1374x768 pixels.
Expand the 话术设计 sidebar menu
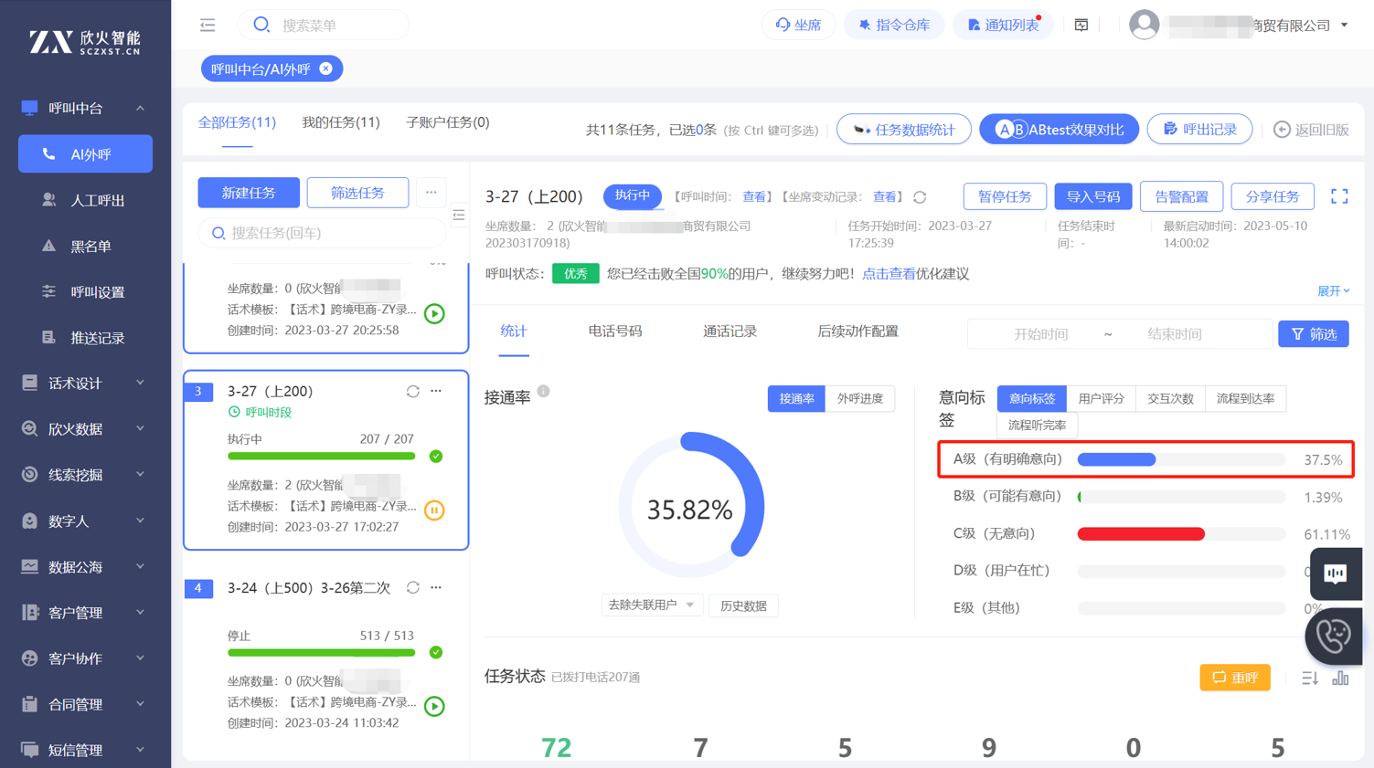84,384
